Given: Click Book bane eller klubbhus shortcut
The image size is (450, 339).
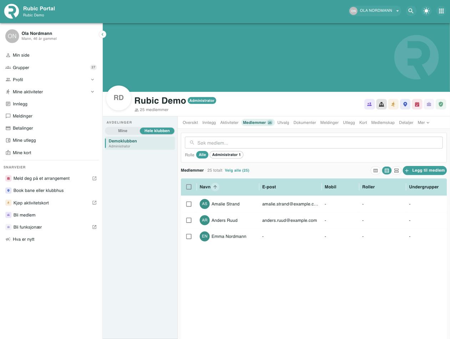Looking at the screenshot, I should [x=51, y=191].
